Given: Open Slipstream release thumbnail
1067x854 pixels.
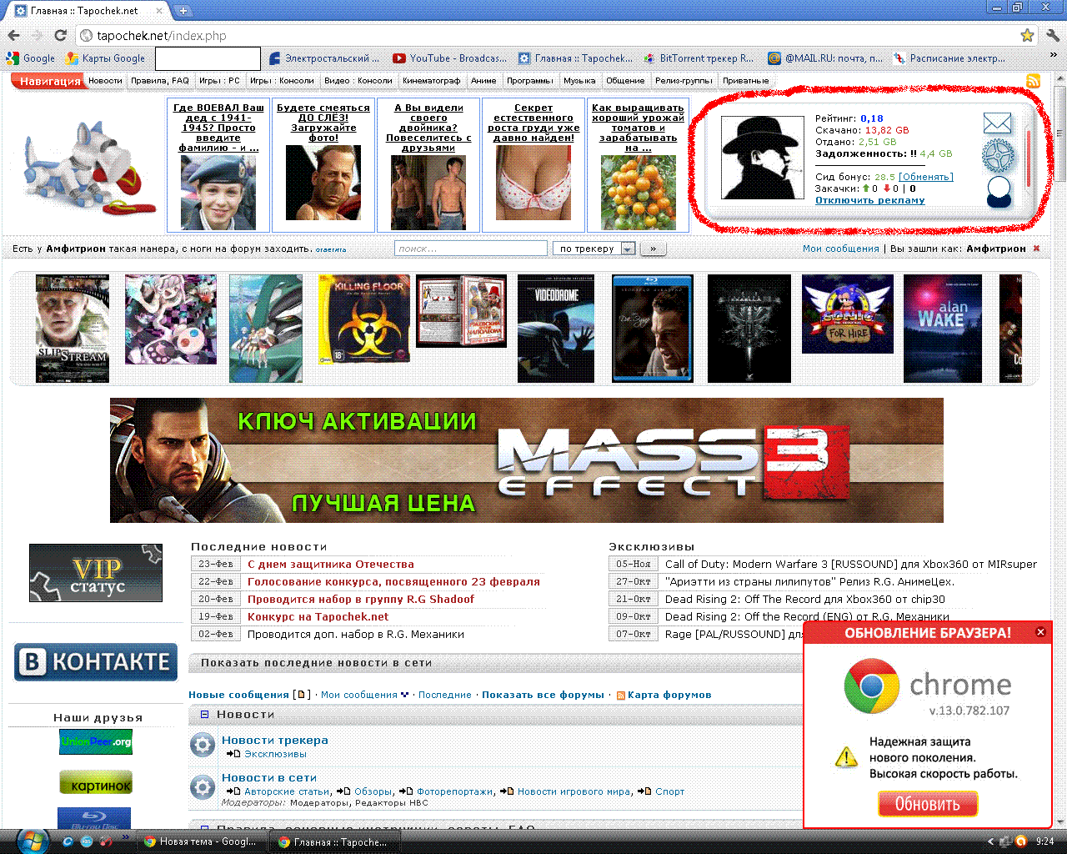Looking at the screenshot, I should click(x=73, y=329).
